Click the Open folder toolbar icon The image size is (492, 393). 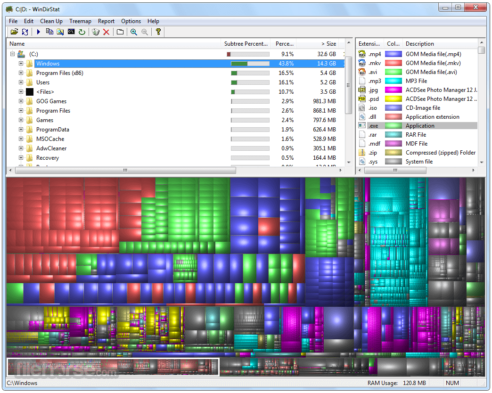14,32
